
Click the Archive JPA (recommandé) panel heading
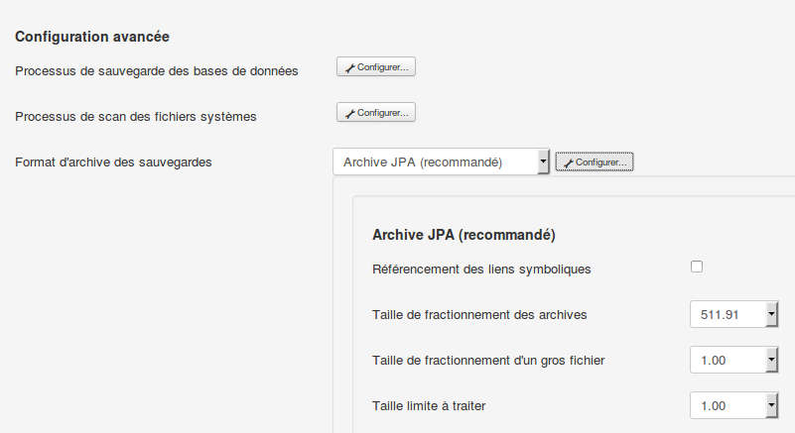tap(463, 235)
